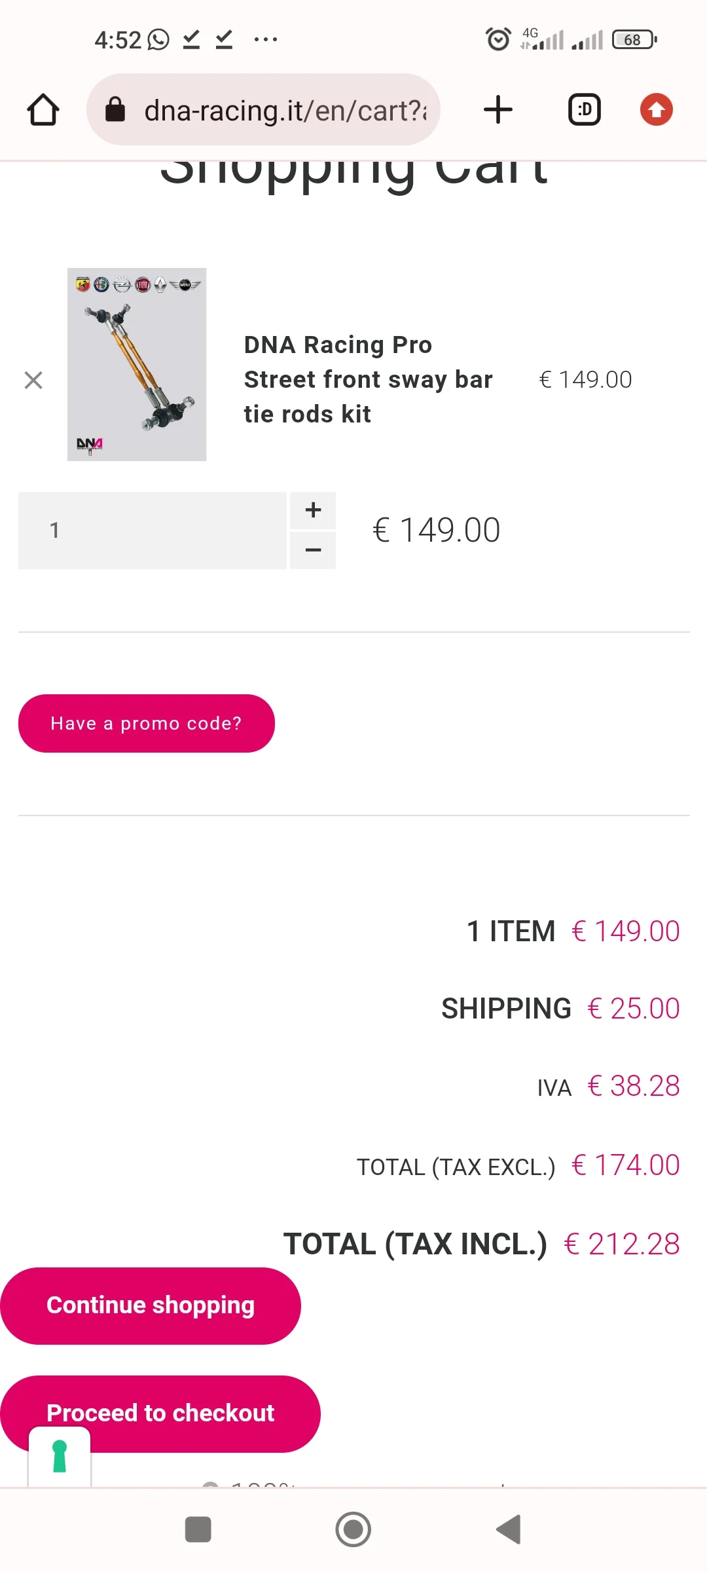Open the tab switcher icon
707x1572 pixels.
(x=584, y=109)
